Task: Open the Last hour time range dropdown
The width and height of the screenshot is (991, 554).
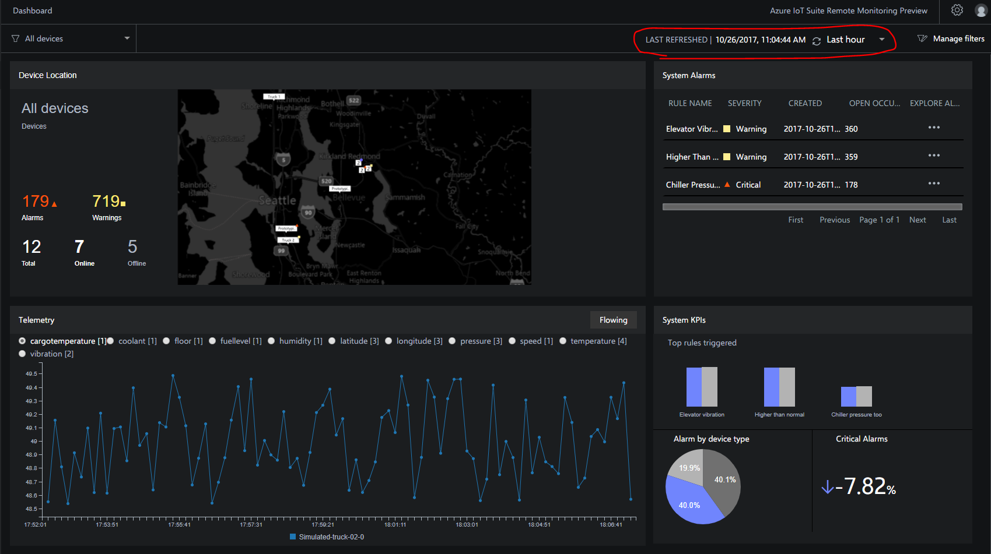Action: [881, 40]
